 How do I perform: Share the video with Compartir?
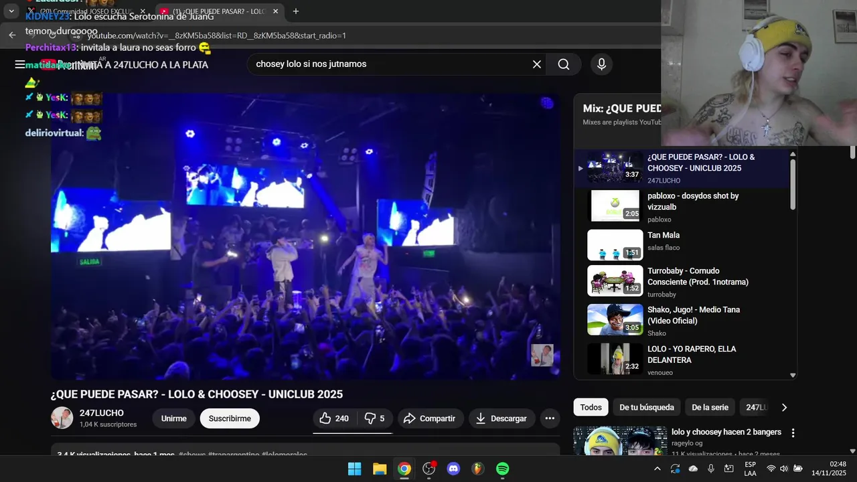point(431,418)
